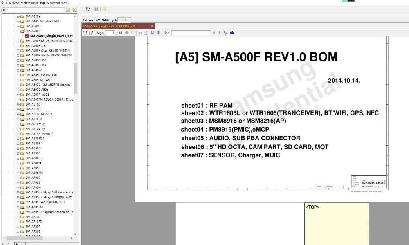Switch to the A83-2BI011.pcb tab
The image size is (409, 245).
(106, 20)
